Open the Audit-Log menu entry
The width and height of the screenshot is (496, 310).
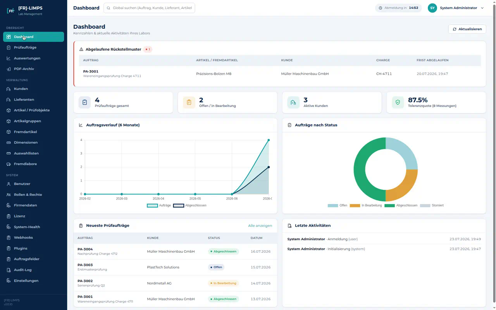[34, 270]
